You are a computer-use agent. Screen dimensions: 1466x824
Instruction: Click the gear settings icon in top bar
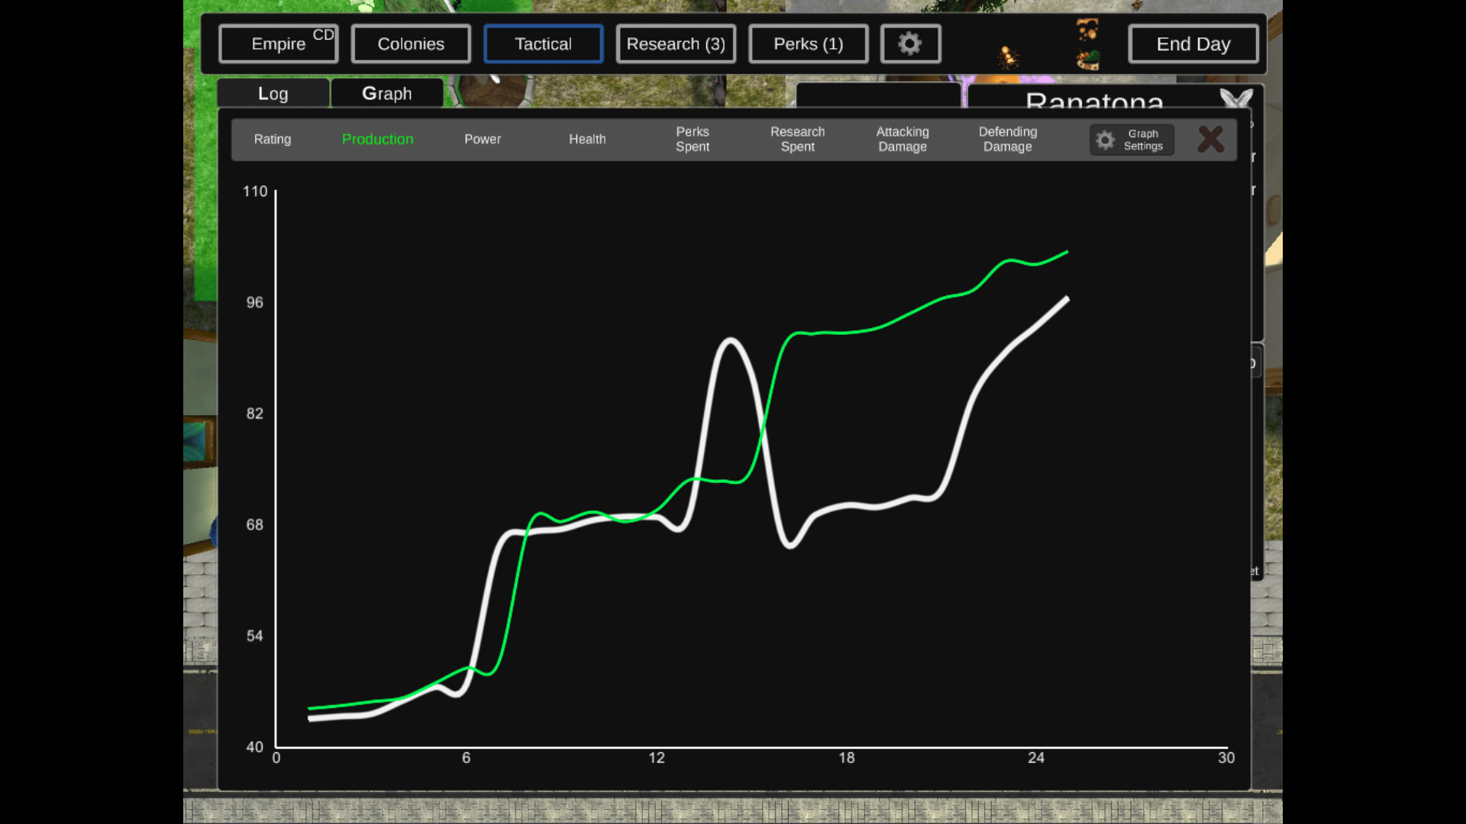[909, 43]
